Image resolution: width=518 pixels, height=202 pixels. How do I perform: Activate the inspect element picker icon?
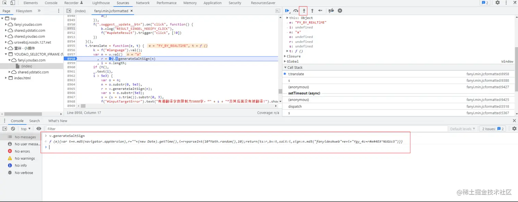pyautogui.click(x=5, y=3)
